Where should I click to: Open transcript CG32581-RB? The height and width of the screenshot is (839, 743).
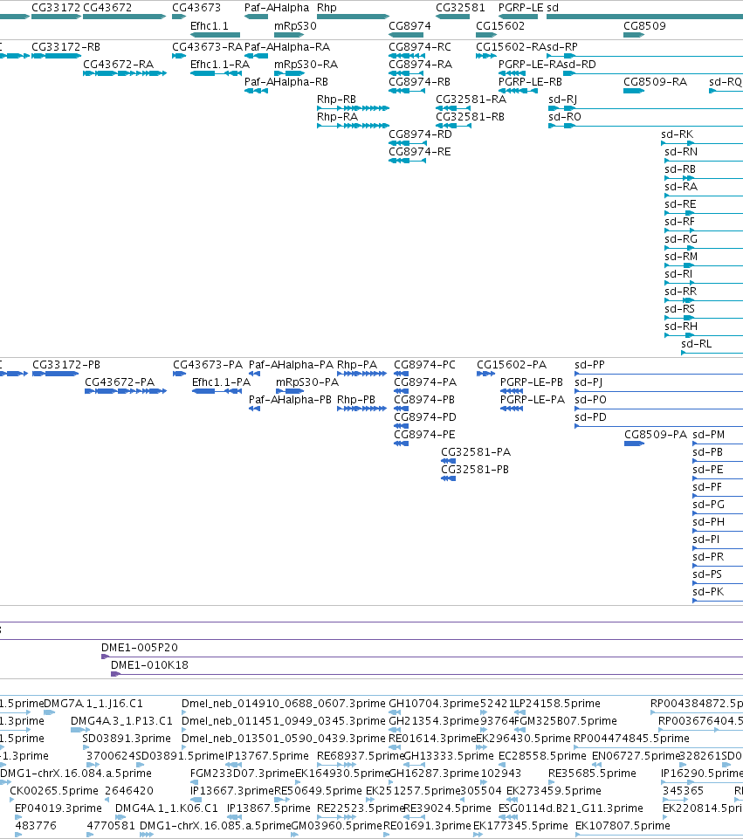(x=471, y=117)
